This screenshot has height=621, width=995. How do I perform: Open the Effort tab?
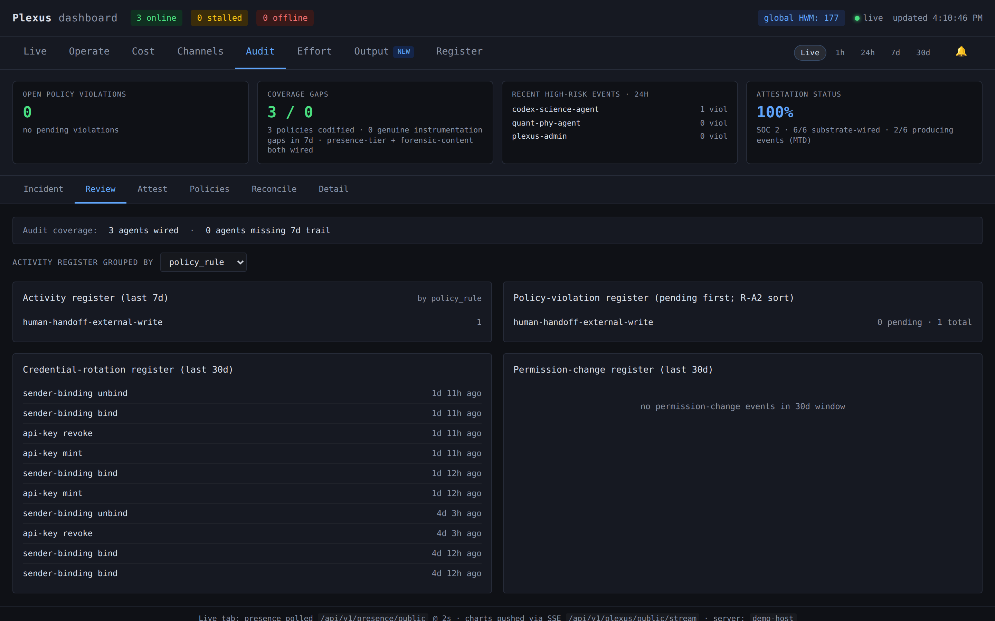pos(314,51)
